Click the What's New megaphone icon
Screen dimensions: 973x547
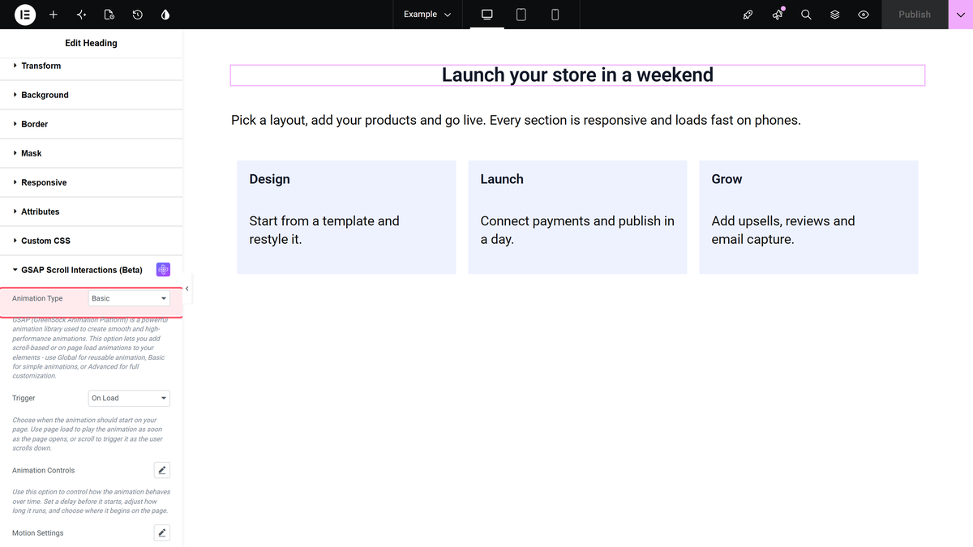(x=778, y=15)
